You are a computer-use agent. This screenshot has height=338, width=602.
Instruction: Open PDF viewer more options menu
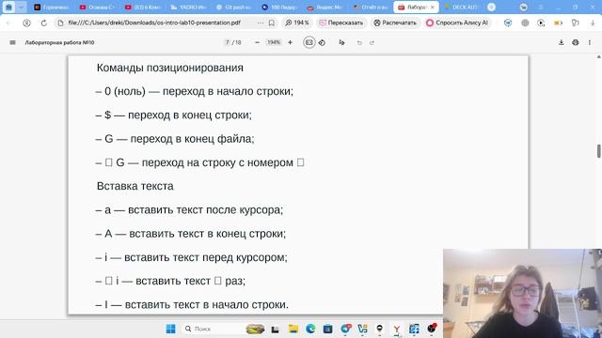[590, 42]
